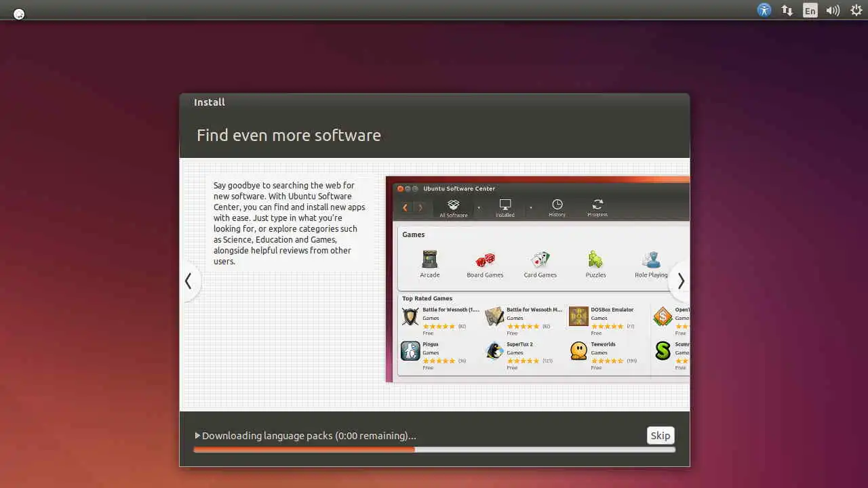The image size is (868, 488).
Task: Click the Battle for Wesnoth shield icon
Action: [410, 317]
